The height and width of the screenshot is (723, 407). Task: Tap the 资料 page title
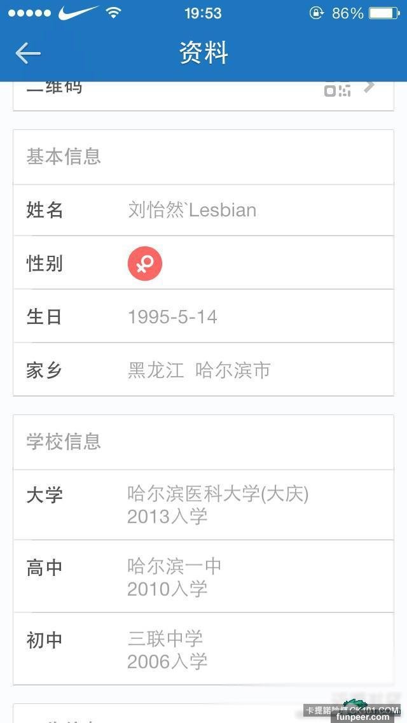pyautogui.click(x=203, y=53)
